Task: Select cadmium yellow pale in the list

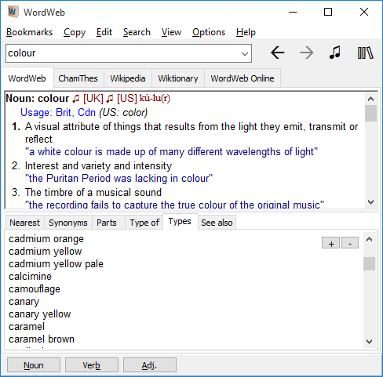Action: click(56, 264)
